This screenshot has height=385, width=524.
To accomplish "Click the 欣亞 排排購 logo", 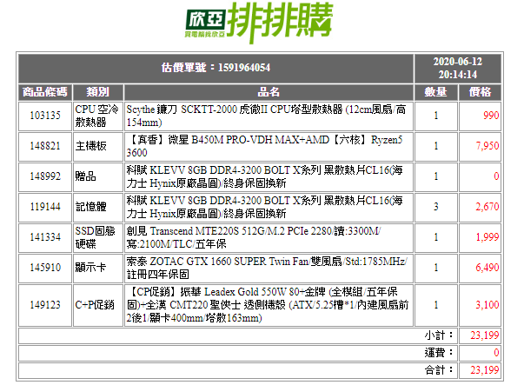I will [x=259, y=23].
